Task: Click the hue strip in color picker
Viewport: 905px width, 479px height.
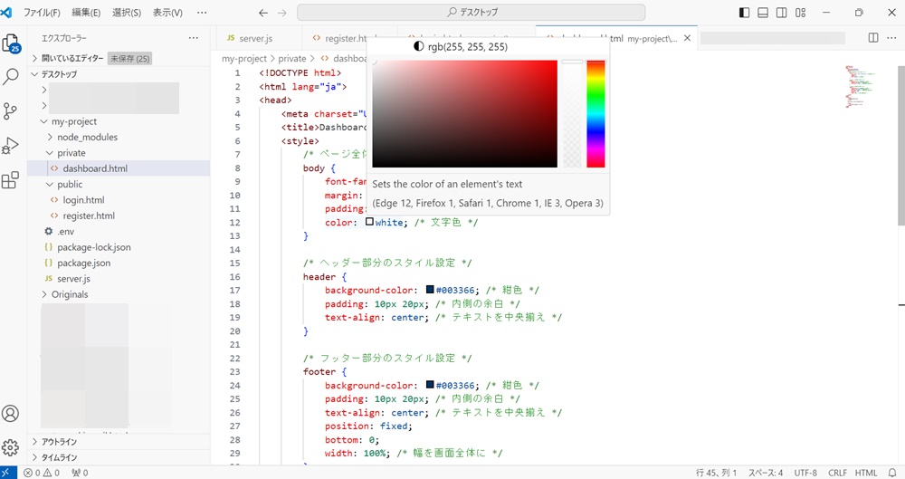Action: point(595,114)
